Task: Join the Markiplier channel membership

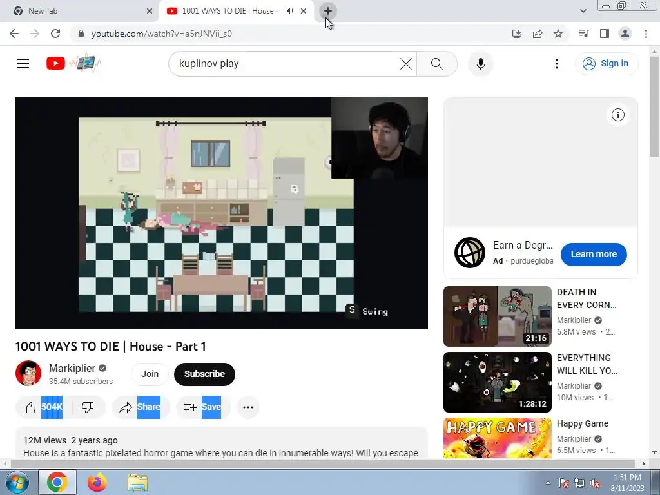Action: (150, 374)
